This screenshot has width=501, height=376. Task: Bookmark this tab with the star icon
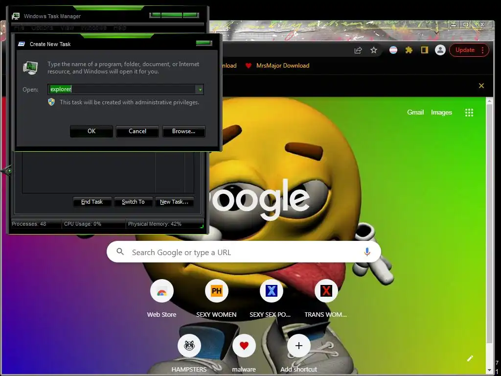coord(373,50)
